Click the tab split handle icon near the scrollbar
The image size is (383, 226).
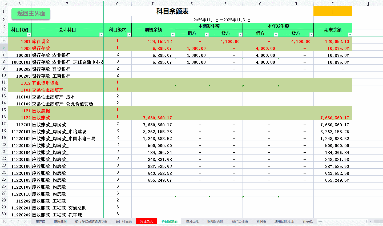(x=365, y=221)
